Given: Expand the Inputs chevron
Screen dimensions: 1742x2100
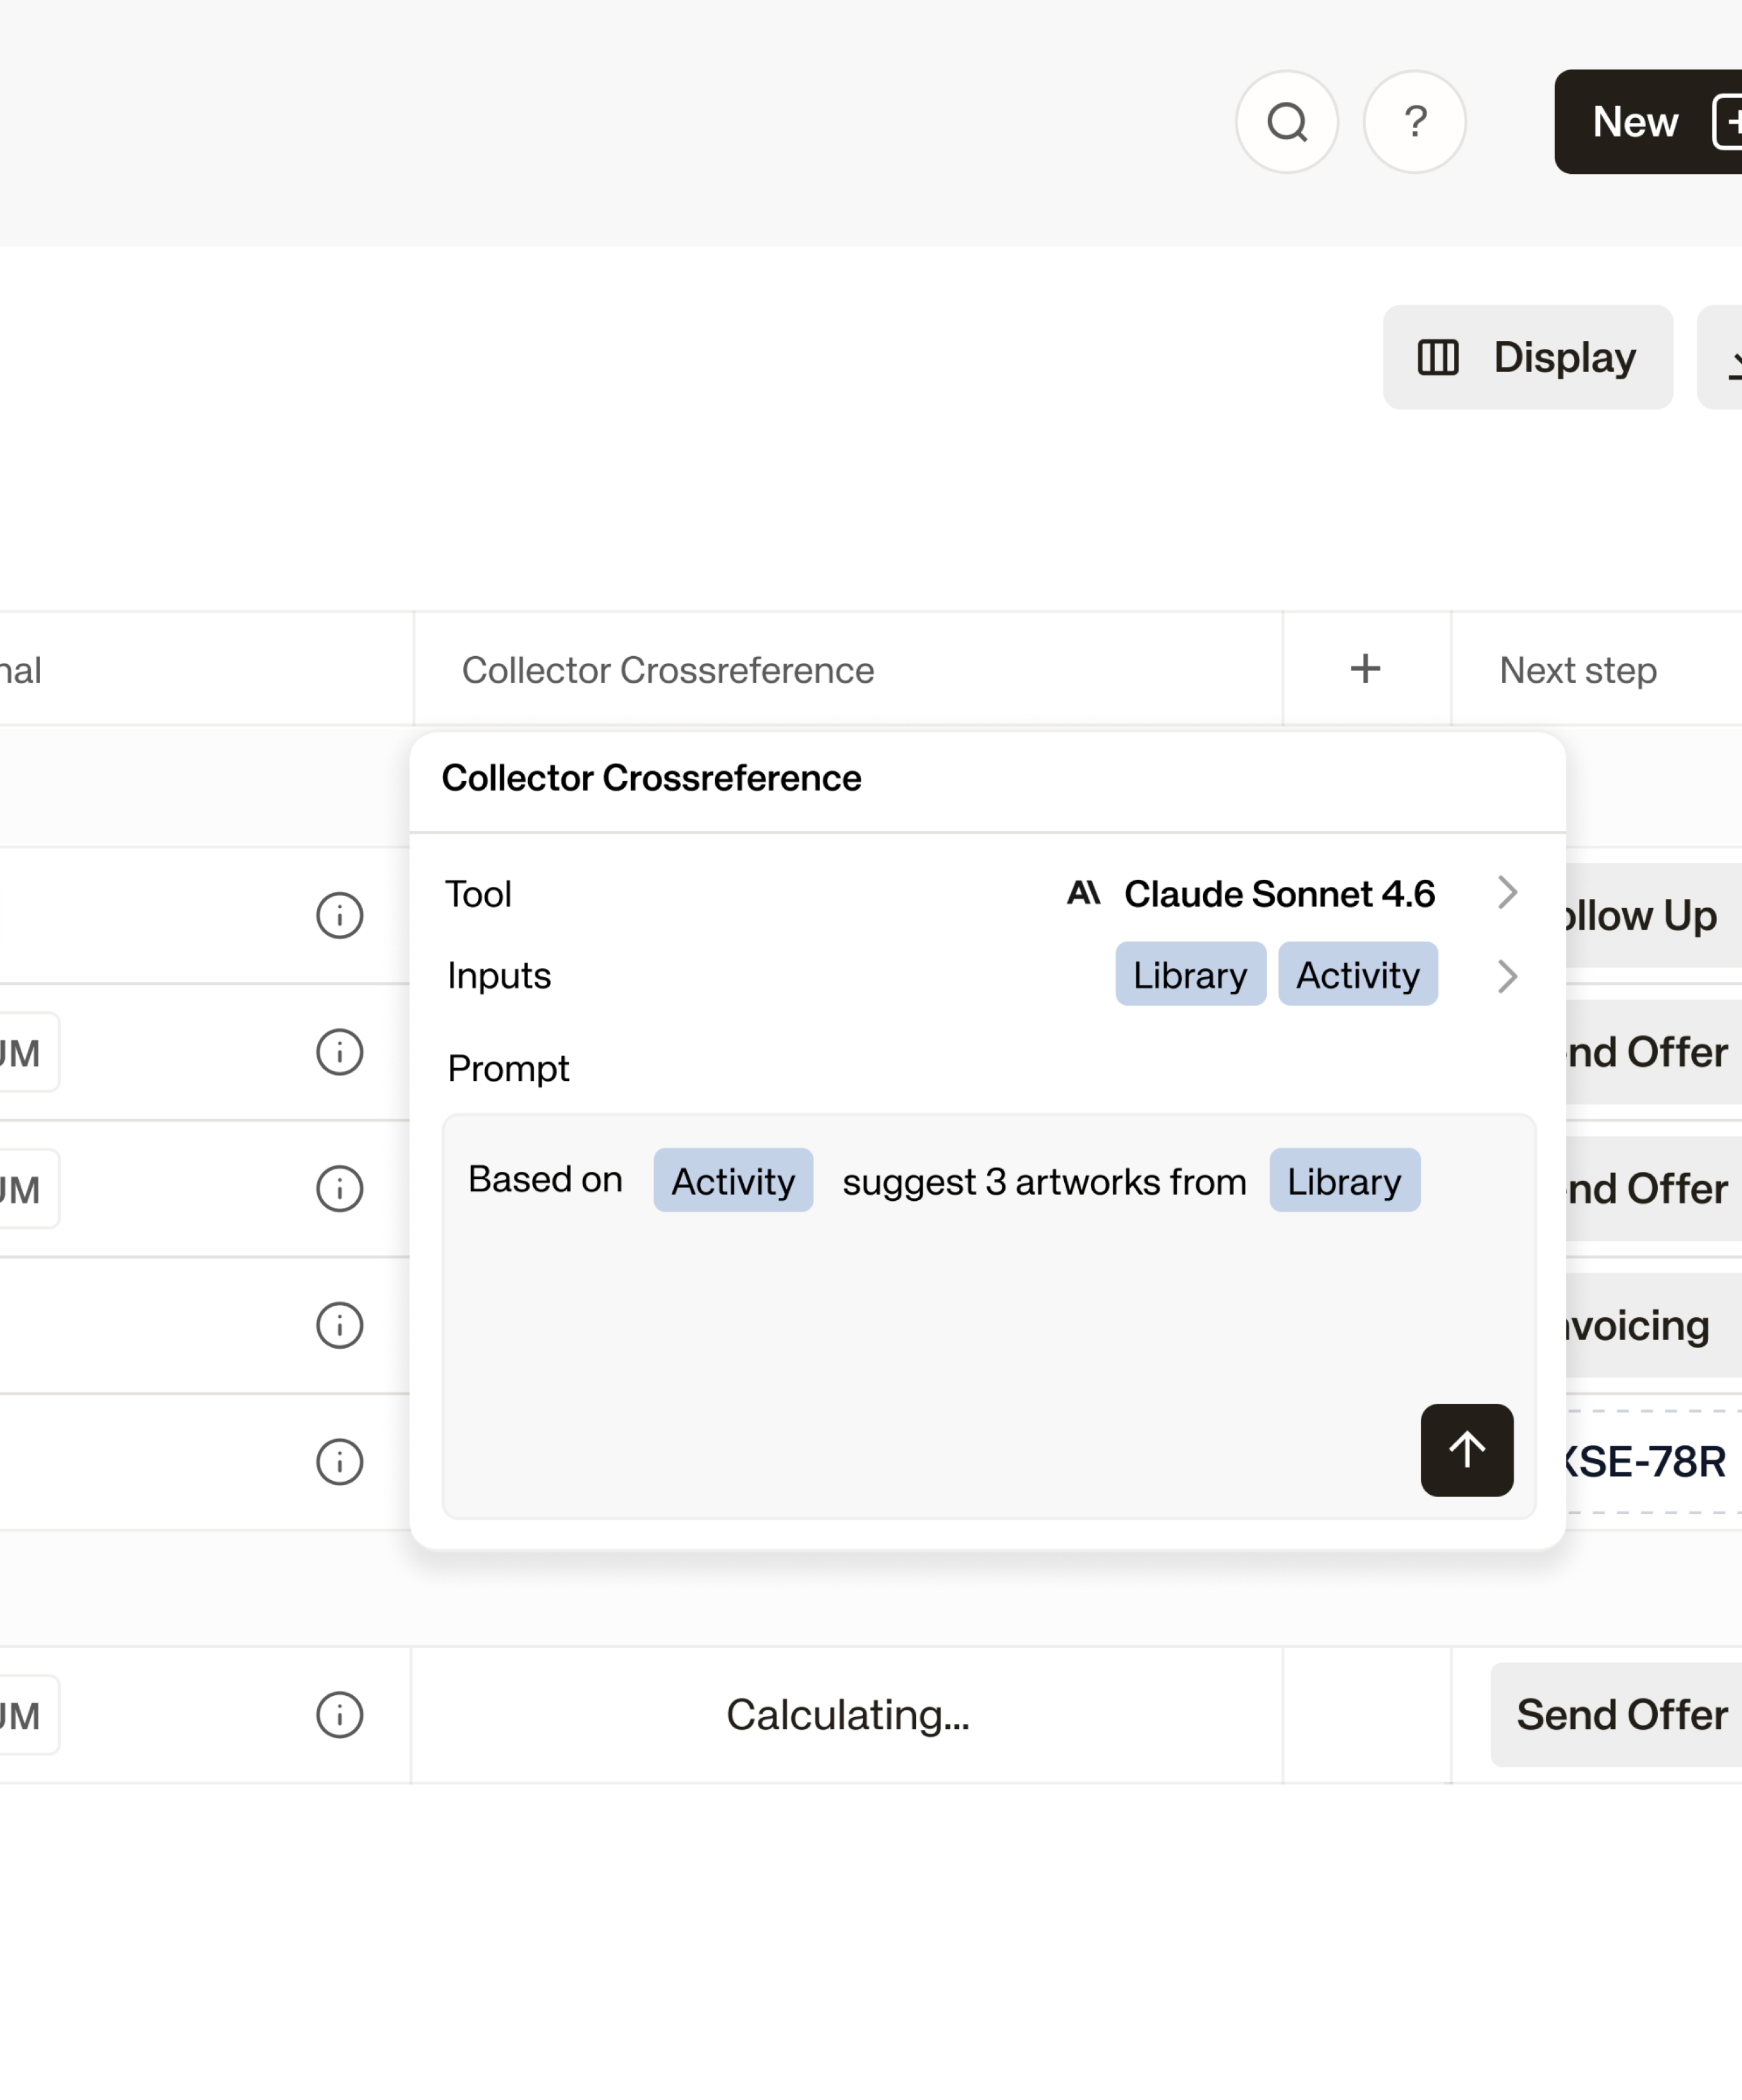Looking at the screenshot, I should (1507, 976).
